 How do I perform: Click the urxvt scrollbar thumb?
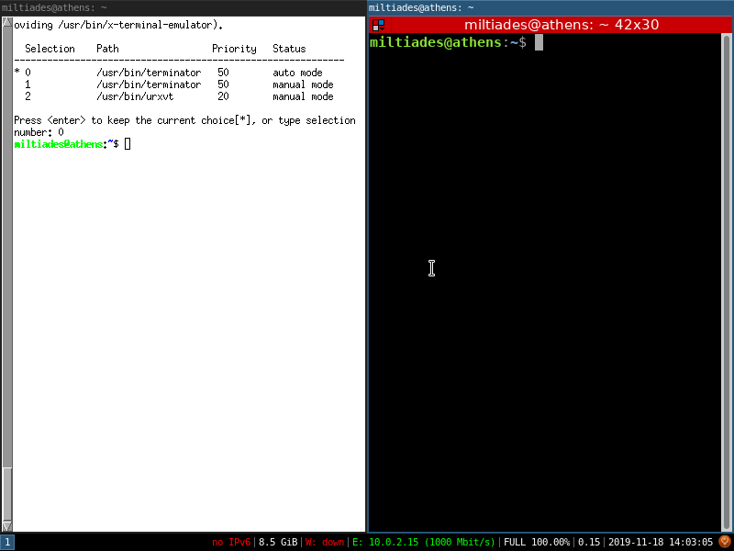click(x=7, y=493)
